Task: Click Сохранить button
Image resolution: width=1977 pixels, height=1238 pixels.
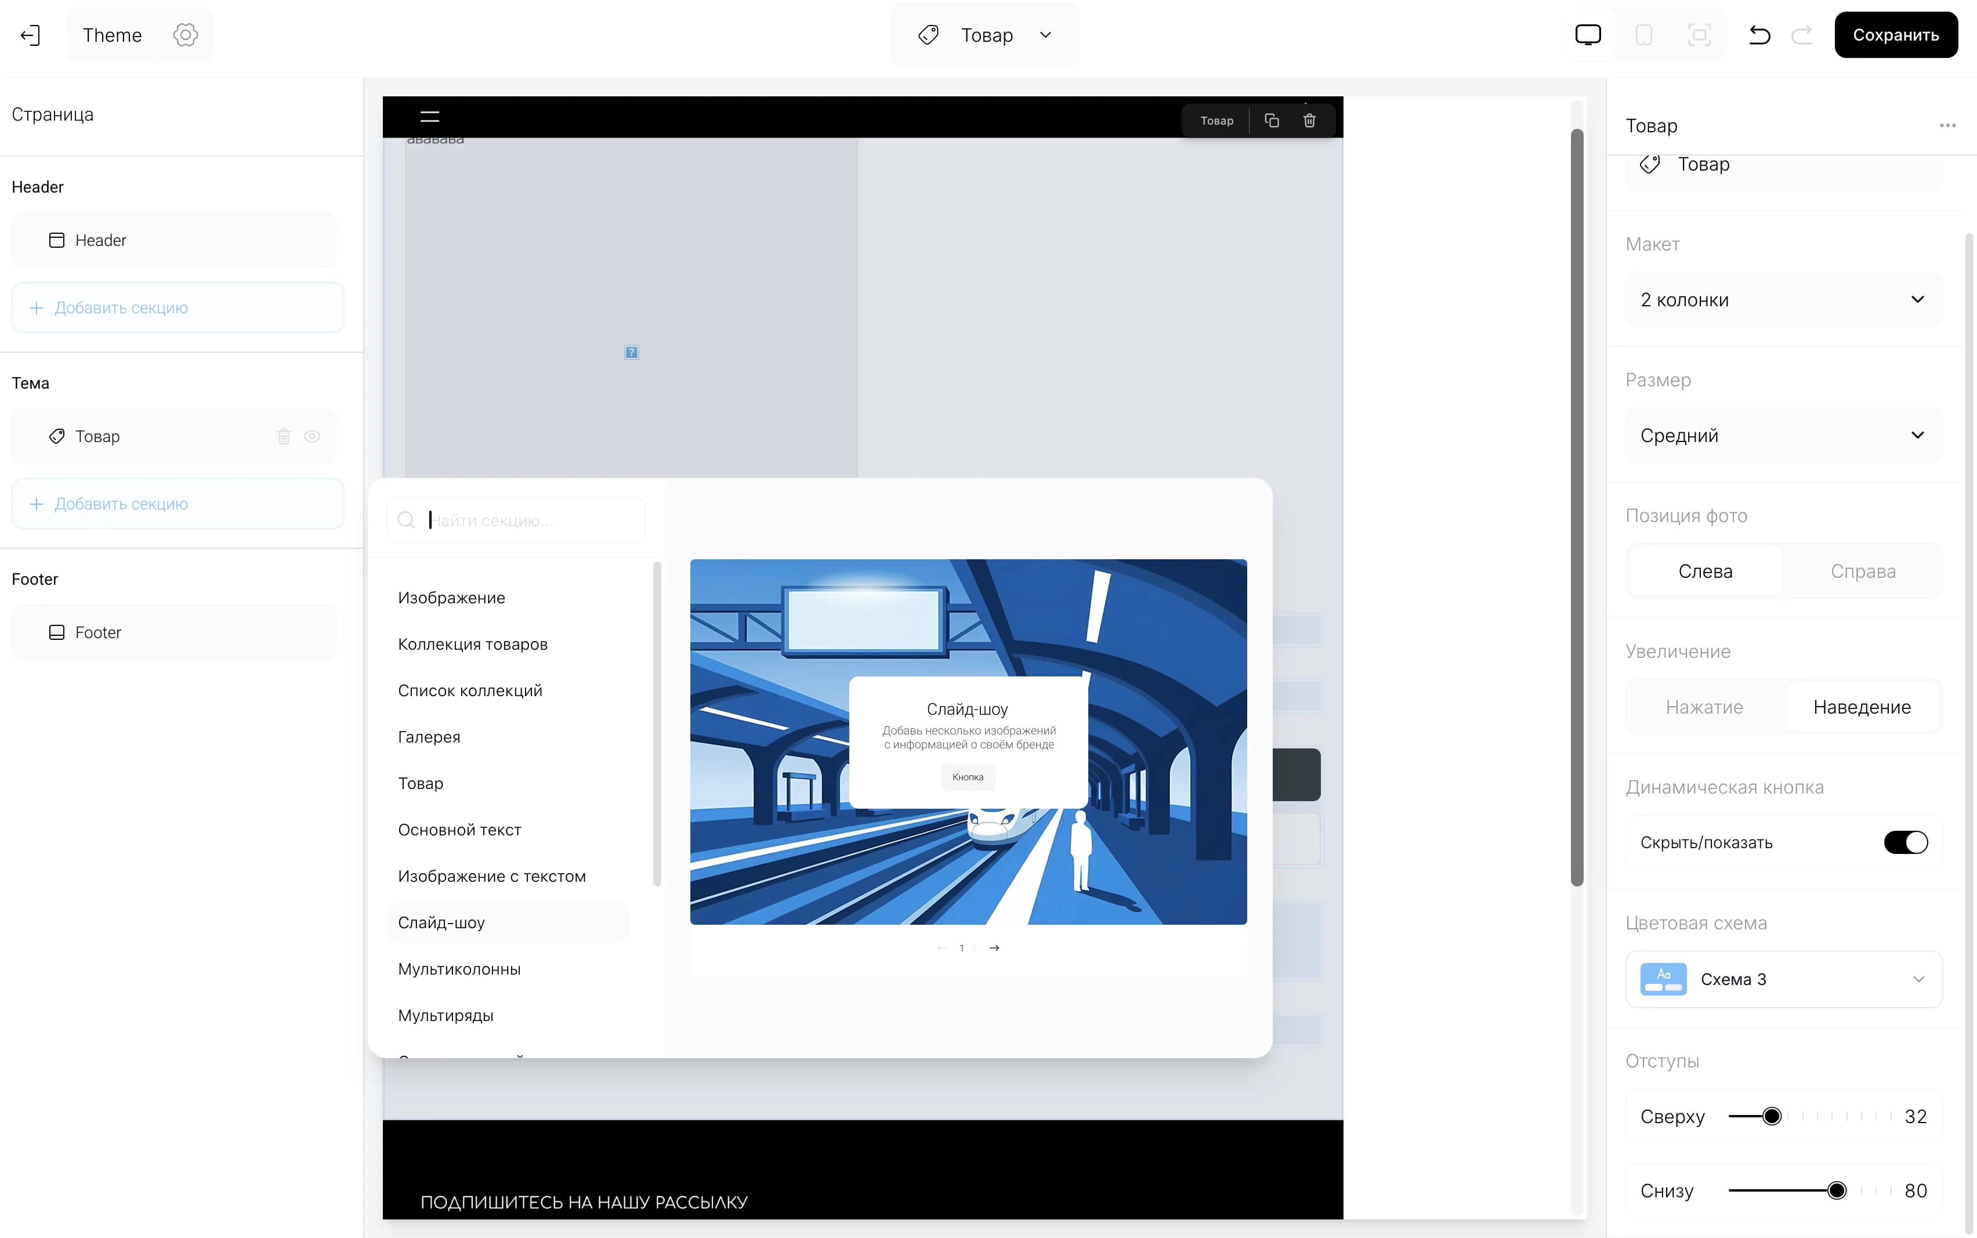Action: coord(1896,35)
